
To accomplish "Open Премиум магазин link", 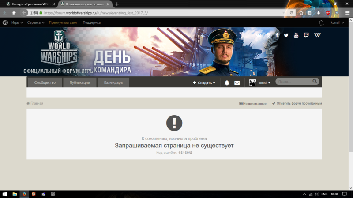I will pos(63,22).
